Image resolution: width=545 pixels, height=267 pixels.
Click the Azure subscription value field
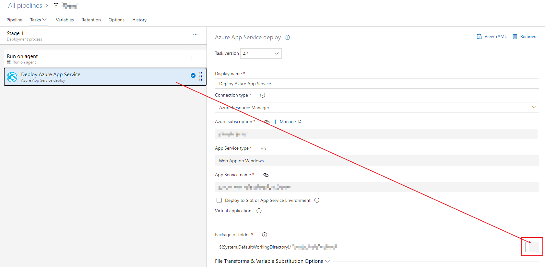pyautogui.click(x=376, y=134)
